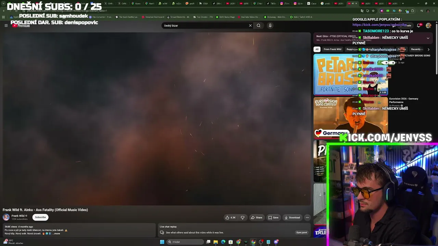Open 'Eurovision 2026 - Germany Performance' title

[x=404, y=100]
